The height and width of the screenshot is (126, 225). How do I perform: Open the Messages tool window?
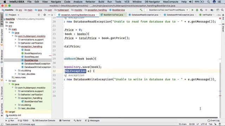[x=92, y=120]
